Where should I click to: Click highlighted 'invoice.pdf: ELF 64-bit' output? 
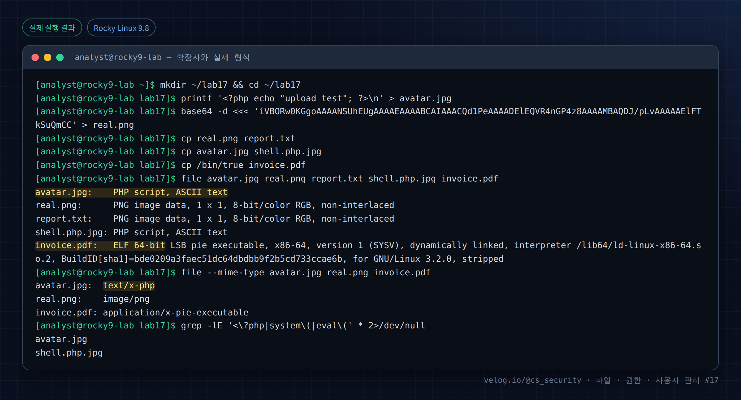click(100, 245)
